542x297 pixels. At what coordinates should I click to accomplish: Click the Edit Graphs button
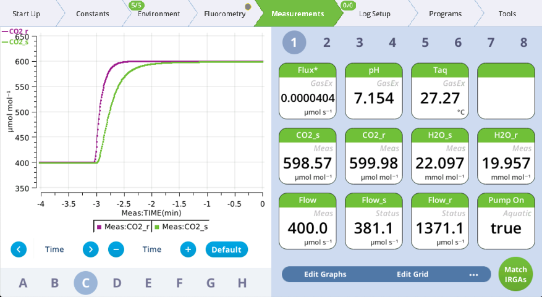point(325,274)
